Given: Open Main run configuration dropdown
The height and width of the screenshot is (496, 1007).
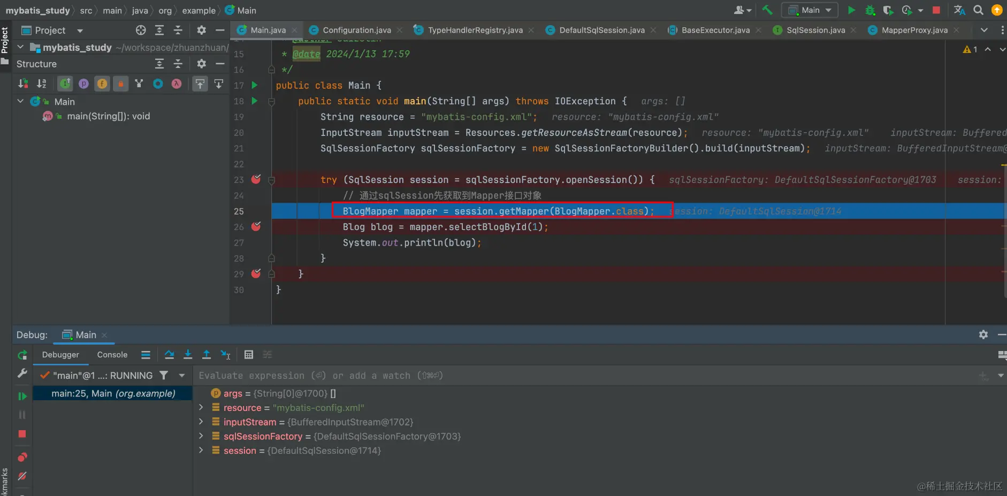Looking at the screenshot, I should pyautogui.click(x=810, y=10).
